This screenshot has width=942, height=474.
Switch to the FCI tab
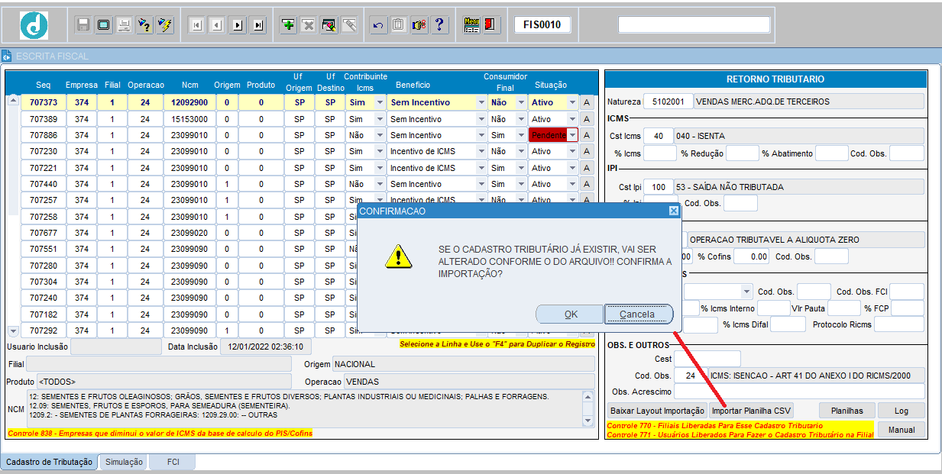coord(173,462)
